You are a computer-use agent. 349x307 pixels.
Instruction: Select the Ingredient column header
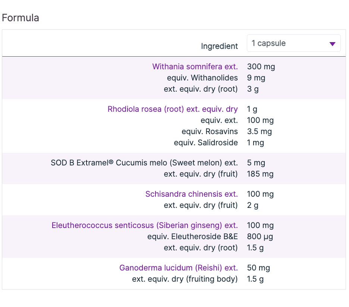[x=219, y=46]
